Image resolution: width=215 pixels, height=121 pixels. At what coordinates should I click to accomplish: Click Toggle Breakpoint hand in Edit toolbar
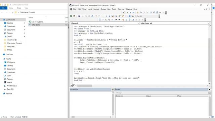[123, 19]
